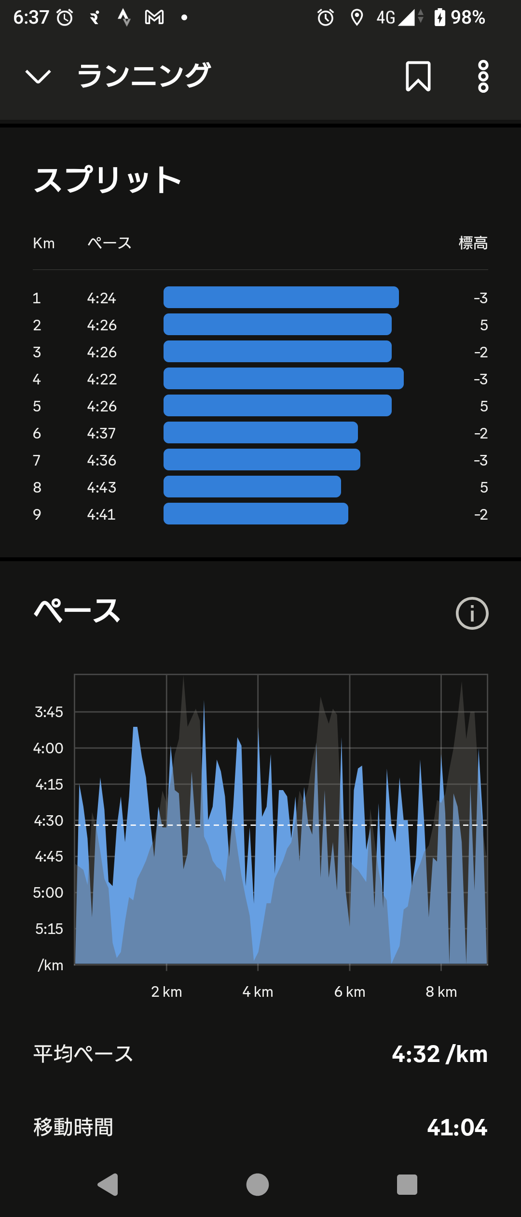The image size is (521, 1217).
Task: Select the km 1 split bar at 4:24
Action: [x=281, y=297]
